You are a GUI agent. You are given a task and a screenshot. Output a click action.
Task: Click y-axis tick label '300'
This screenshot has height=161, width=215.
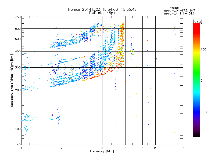(x=18, y=68)
